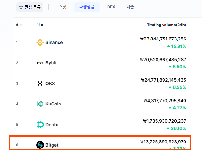202x152 pixels.
Task: Sort by the # rank column arrow
Action: 21,25
